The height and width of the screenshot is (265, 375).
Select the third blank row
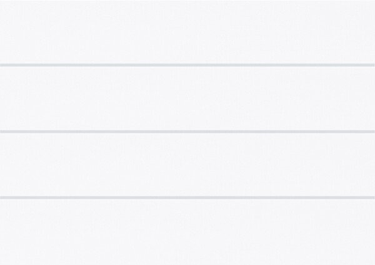(x=187, y=165)
